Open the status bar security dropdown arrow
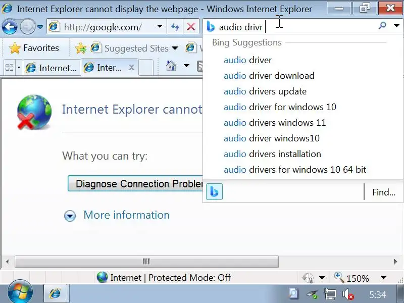404x303 pixels. coord(322,278)
